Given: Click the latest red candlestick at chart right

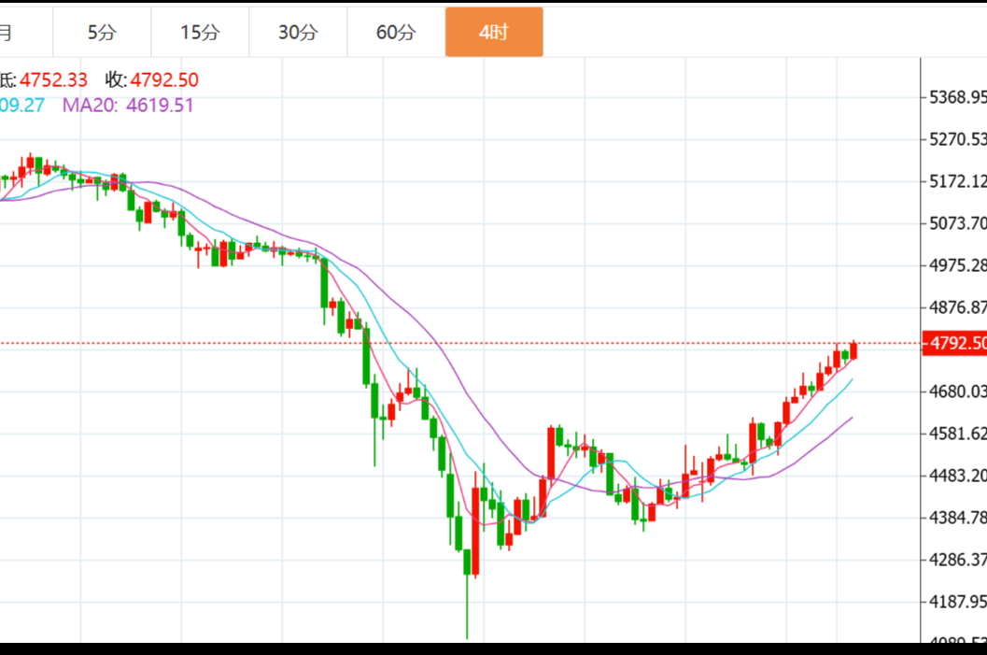Looking at the screenshot, I should coord(853,349).
